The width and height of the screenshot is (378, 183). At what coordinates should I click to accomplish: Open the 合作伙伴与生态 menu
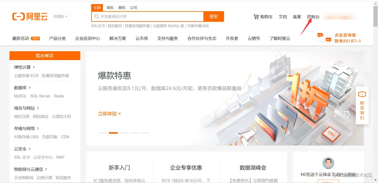click(202, 38)
